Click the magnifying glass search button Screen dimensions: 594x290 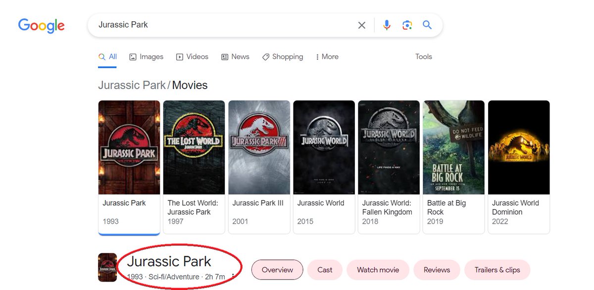click(x=427, y=25)
